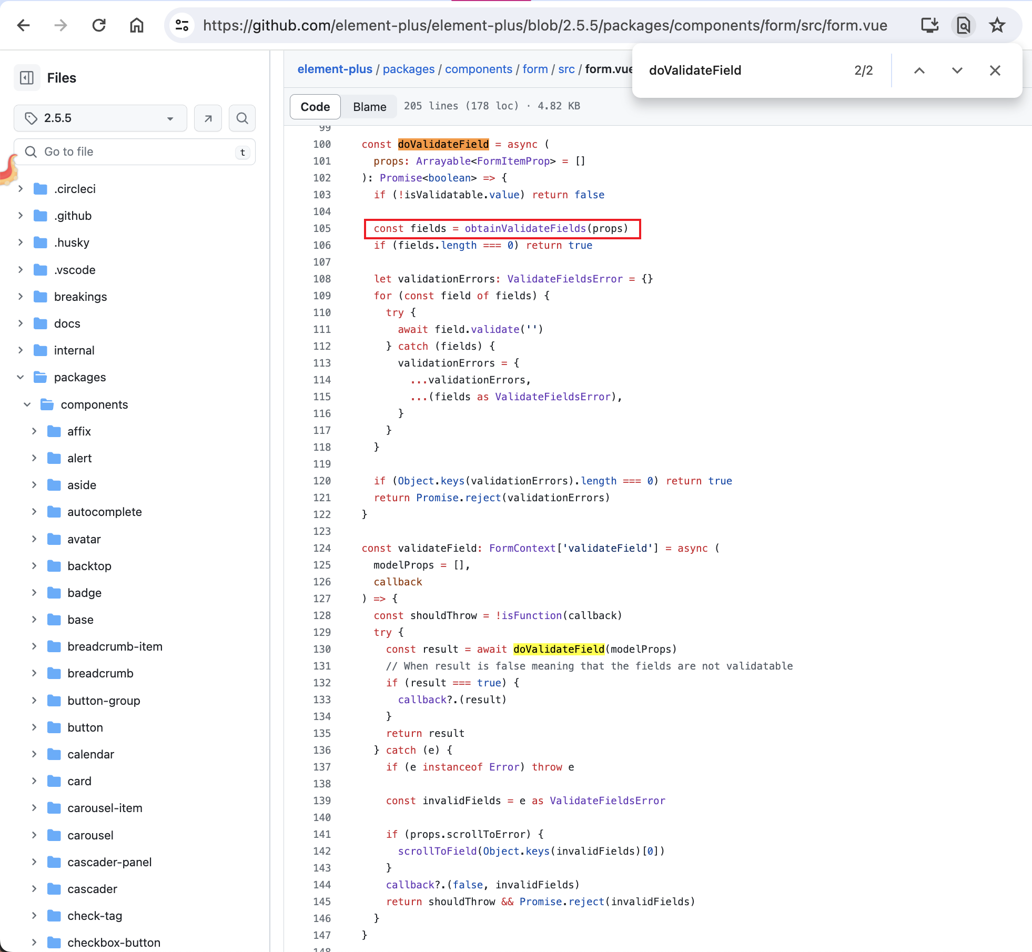Open the 2.5.5 tag dropdown
This screenshot has width=1032, height=952.
[100, 118]
